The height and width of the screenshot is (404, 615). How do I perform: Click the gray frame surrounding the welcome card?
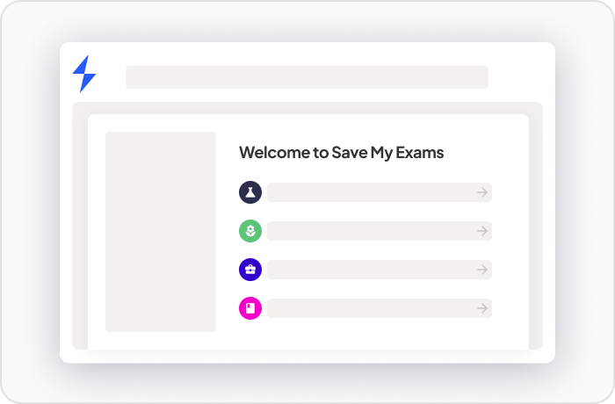click(x=80, y=226)
